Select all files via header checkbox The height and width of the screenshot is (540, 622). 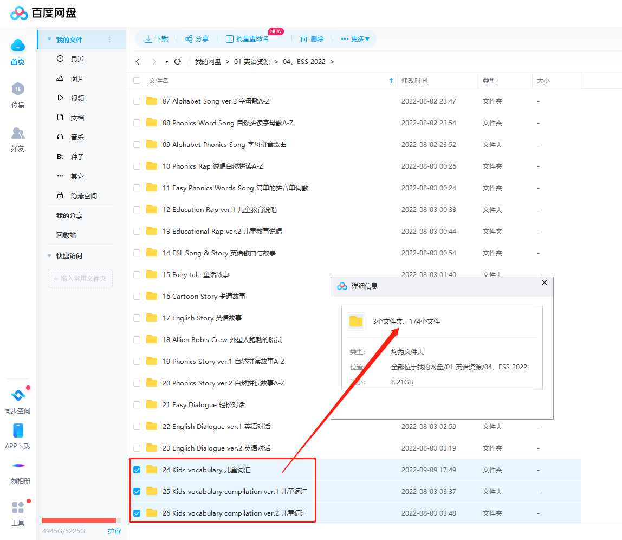tap(137, 80)
